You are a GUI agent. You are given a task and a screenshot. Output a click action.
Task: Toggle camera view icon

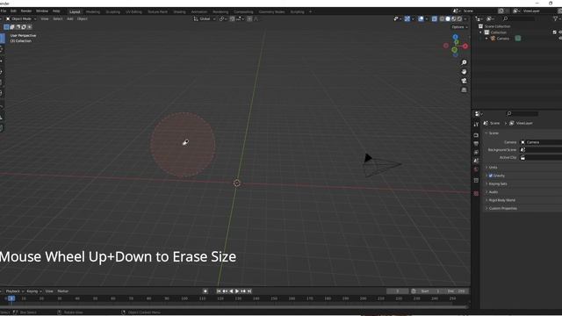pyautogui.click(x=464, y=81)
